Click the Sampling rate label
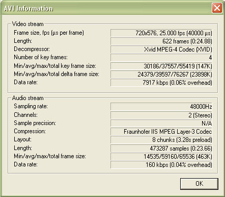225x197 pixels. pos(31,106)
